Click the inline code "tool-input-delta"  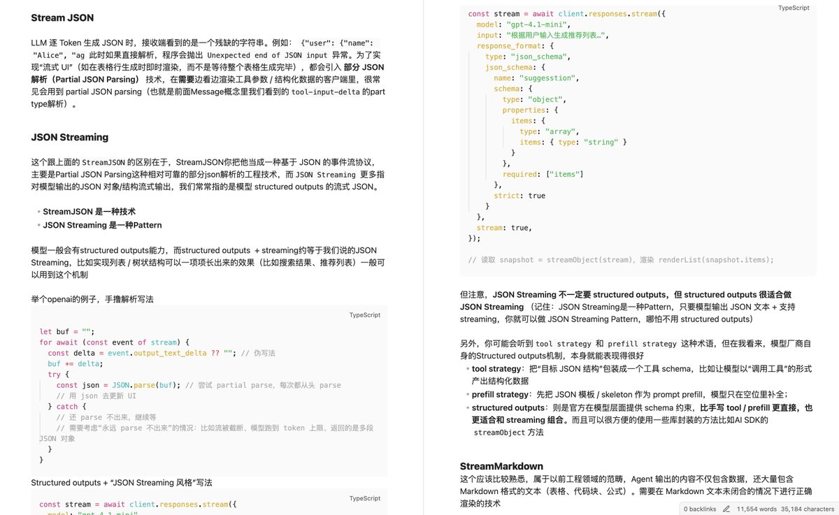(x=326, y=92)
